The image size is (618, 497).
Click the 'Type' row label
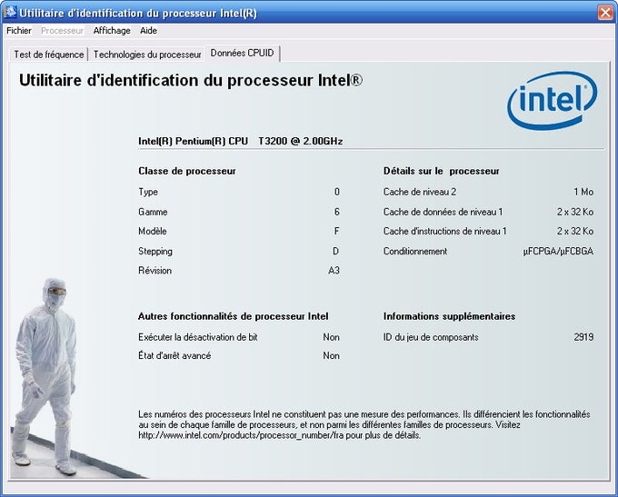[148, 192]
